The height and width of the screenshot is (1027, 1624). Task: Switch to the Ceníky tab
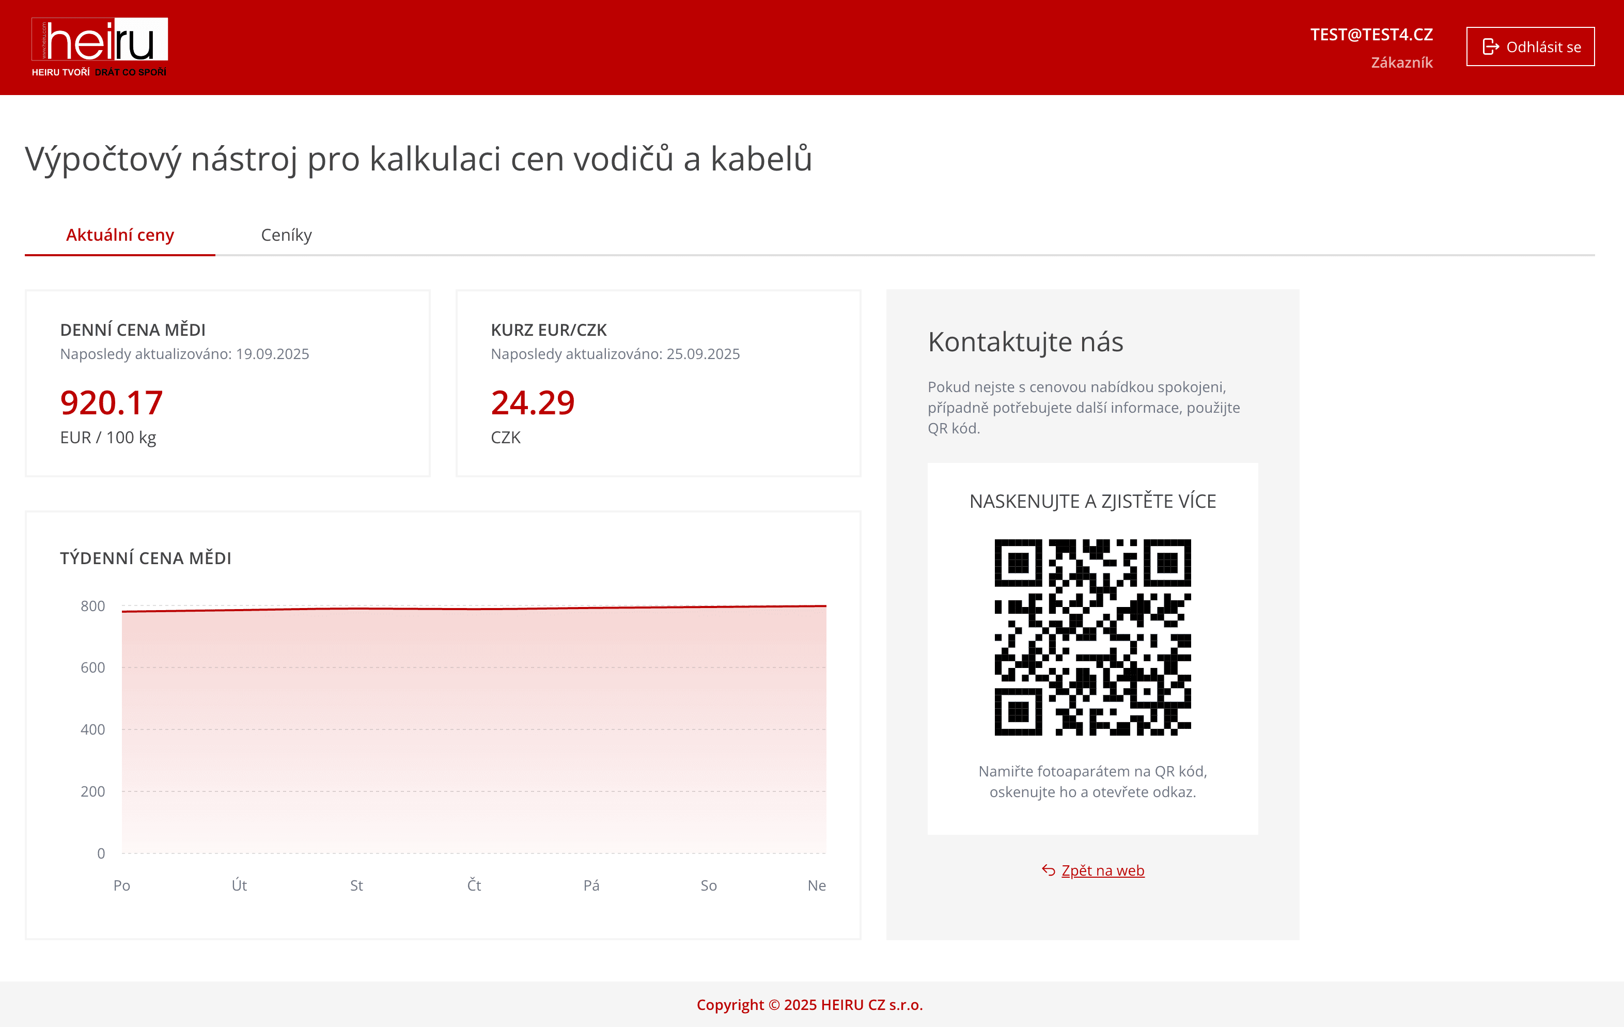(x=286, y=235)
